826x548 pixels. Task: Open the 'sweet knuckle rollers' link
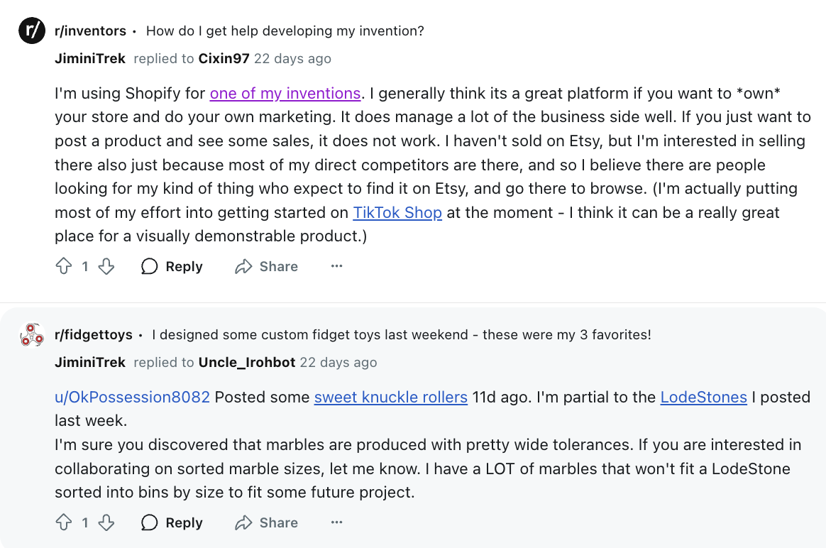(391, 397)
